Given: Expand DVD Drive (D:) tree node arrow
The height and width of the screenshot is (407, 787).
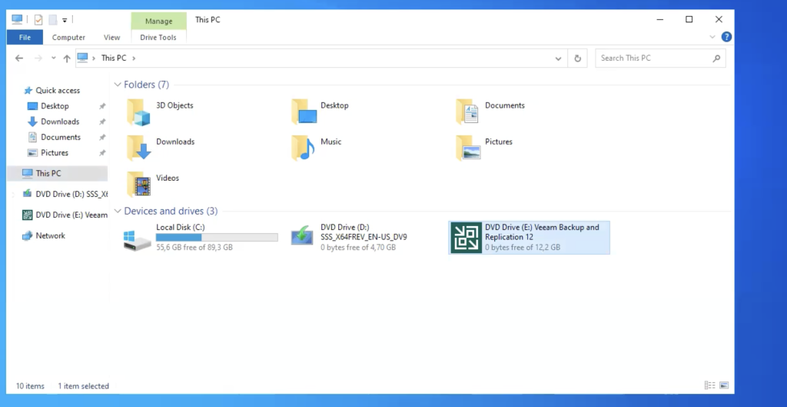Looking at the screenshot, I should (x=14, y=194).
